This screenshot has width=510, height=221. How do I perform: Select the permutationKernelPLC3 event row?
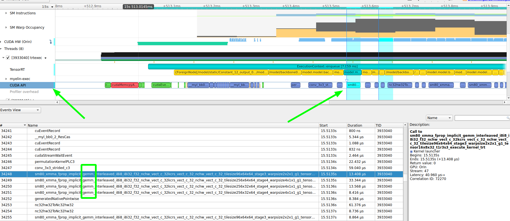[55, 162]
